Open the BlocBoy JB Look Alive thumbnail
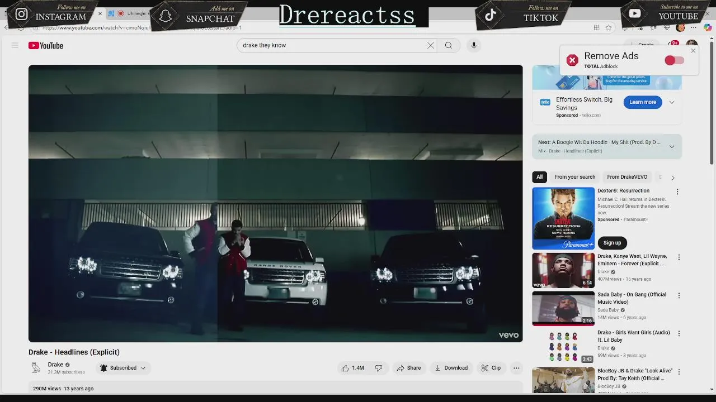716x402 pixels. (563, 380)
